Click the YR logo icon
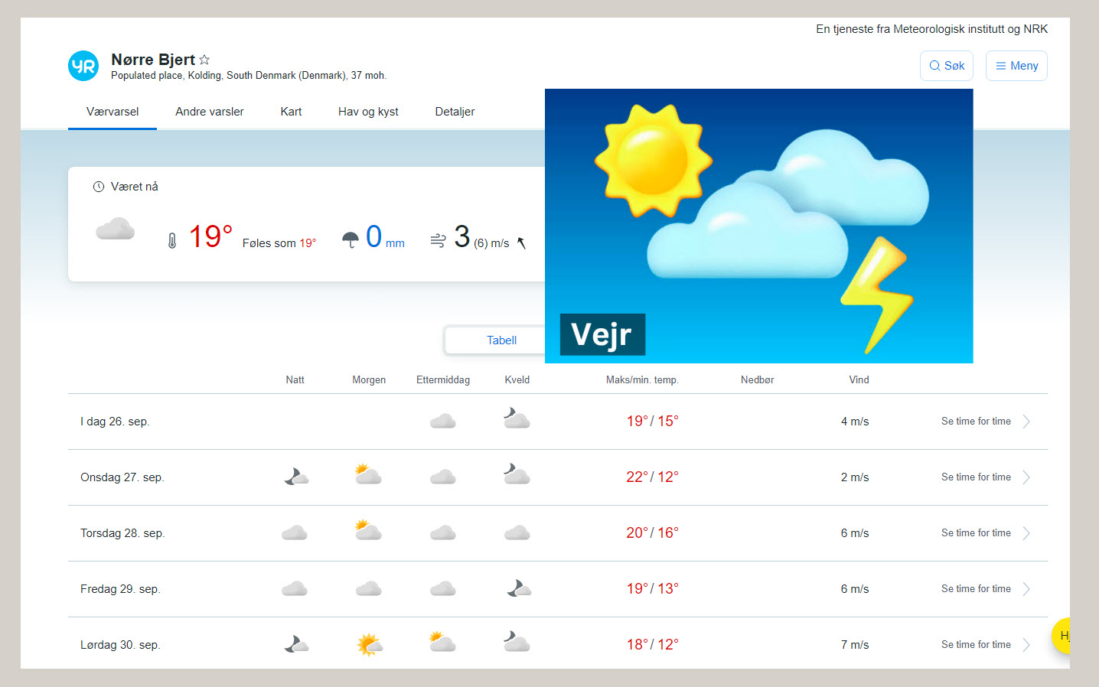Image resolution: width=1099 pixels, height=687 pixels. (83, 66)
